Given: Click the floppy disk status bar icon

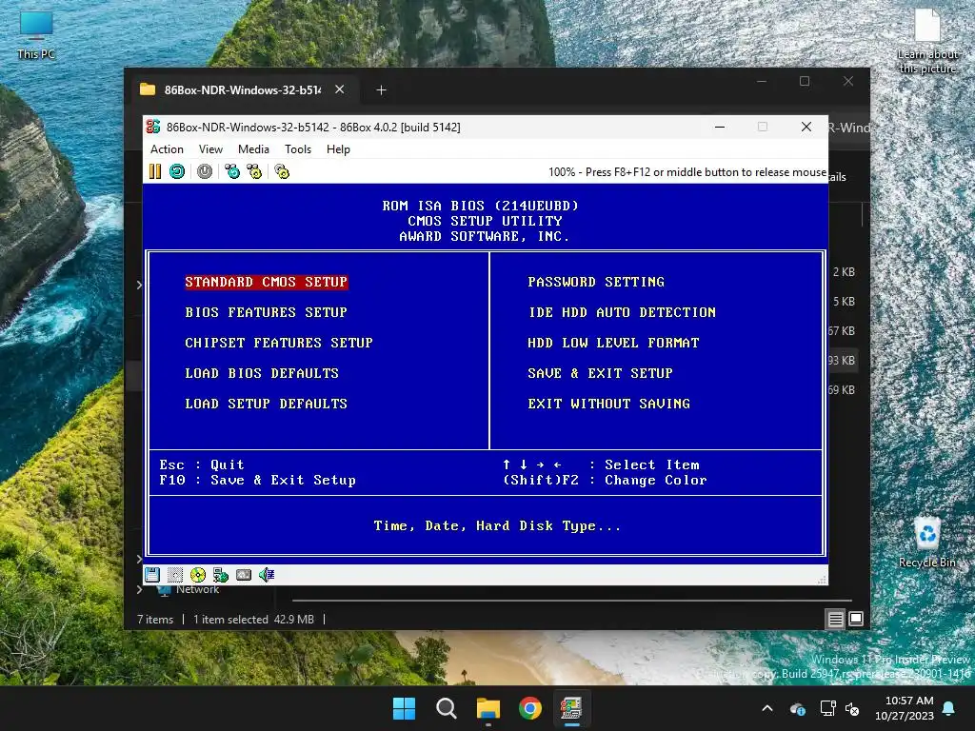Looking at the screenshot, I should (152, 574).
